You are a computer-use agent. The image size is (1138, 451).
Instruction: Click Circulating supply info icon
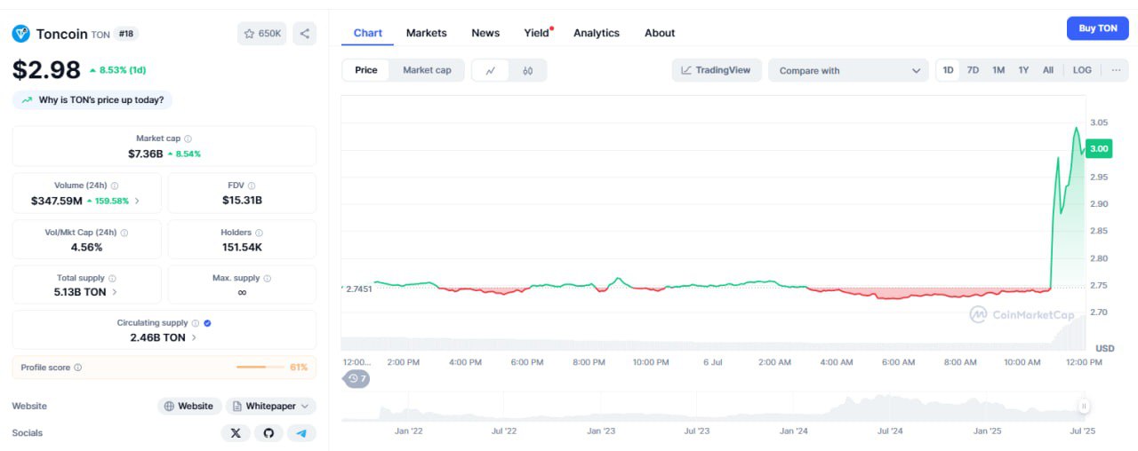195,323
